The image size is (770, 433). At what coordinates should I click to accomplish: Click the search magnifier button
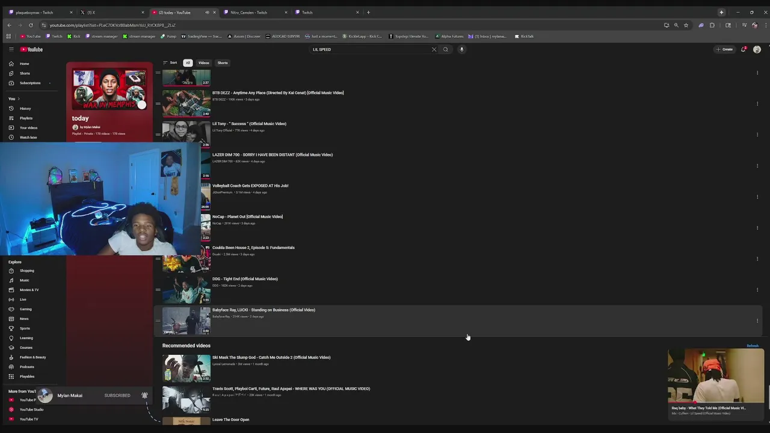[x=445, y=49]
